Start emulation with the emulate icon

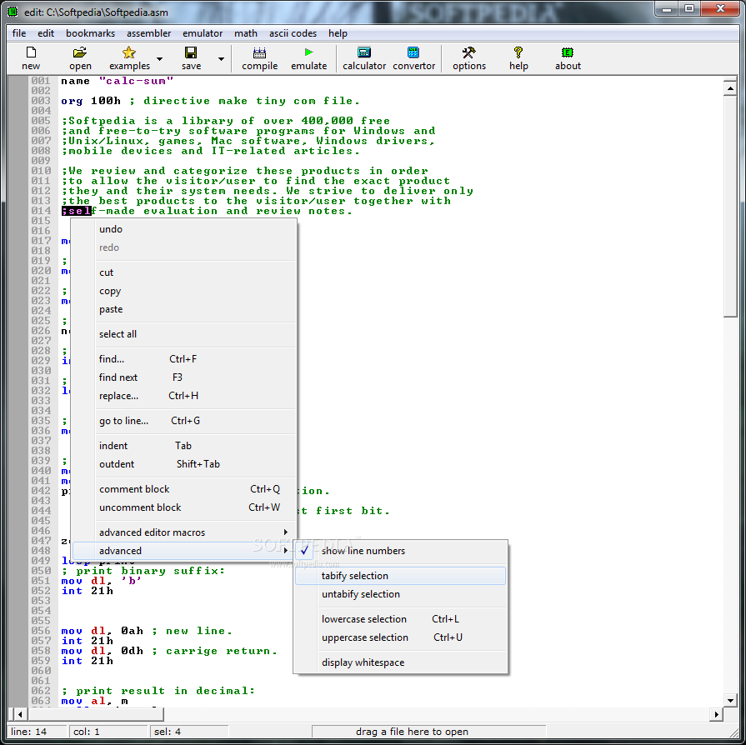308,52
